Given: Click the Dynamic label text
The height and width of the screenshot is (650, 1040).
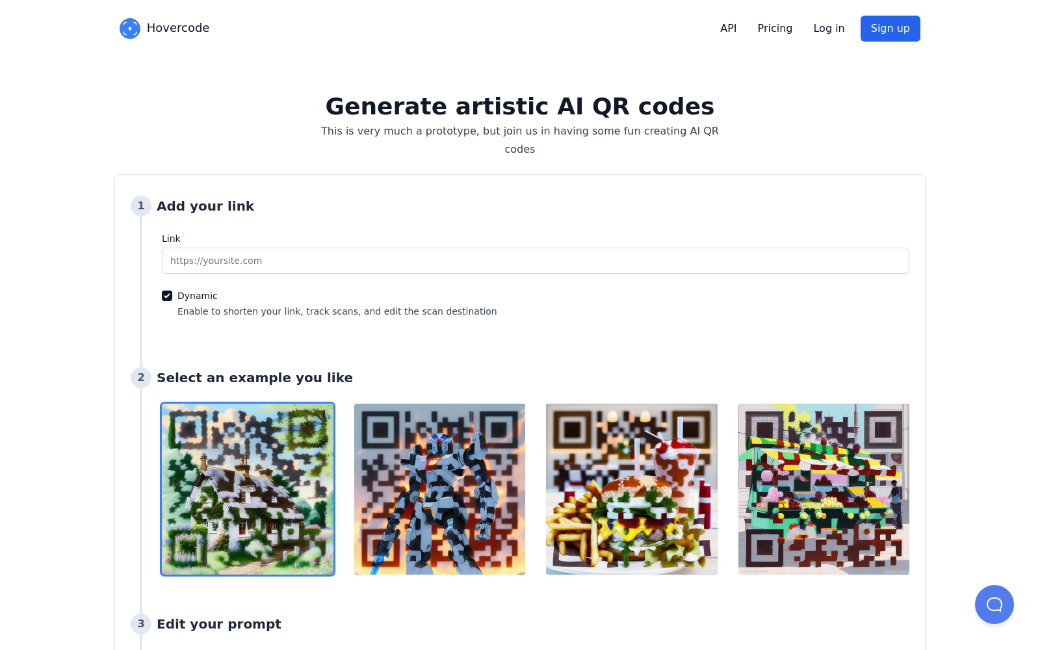Looking at the screenshot, I should 198,296.
